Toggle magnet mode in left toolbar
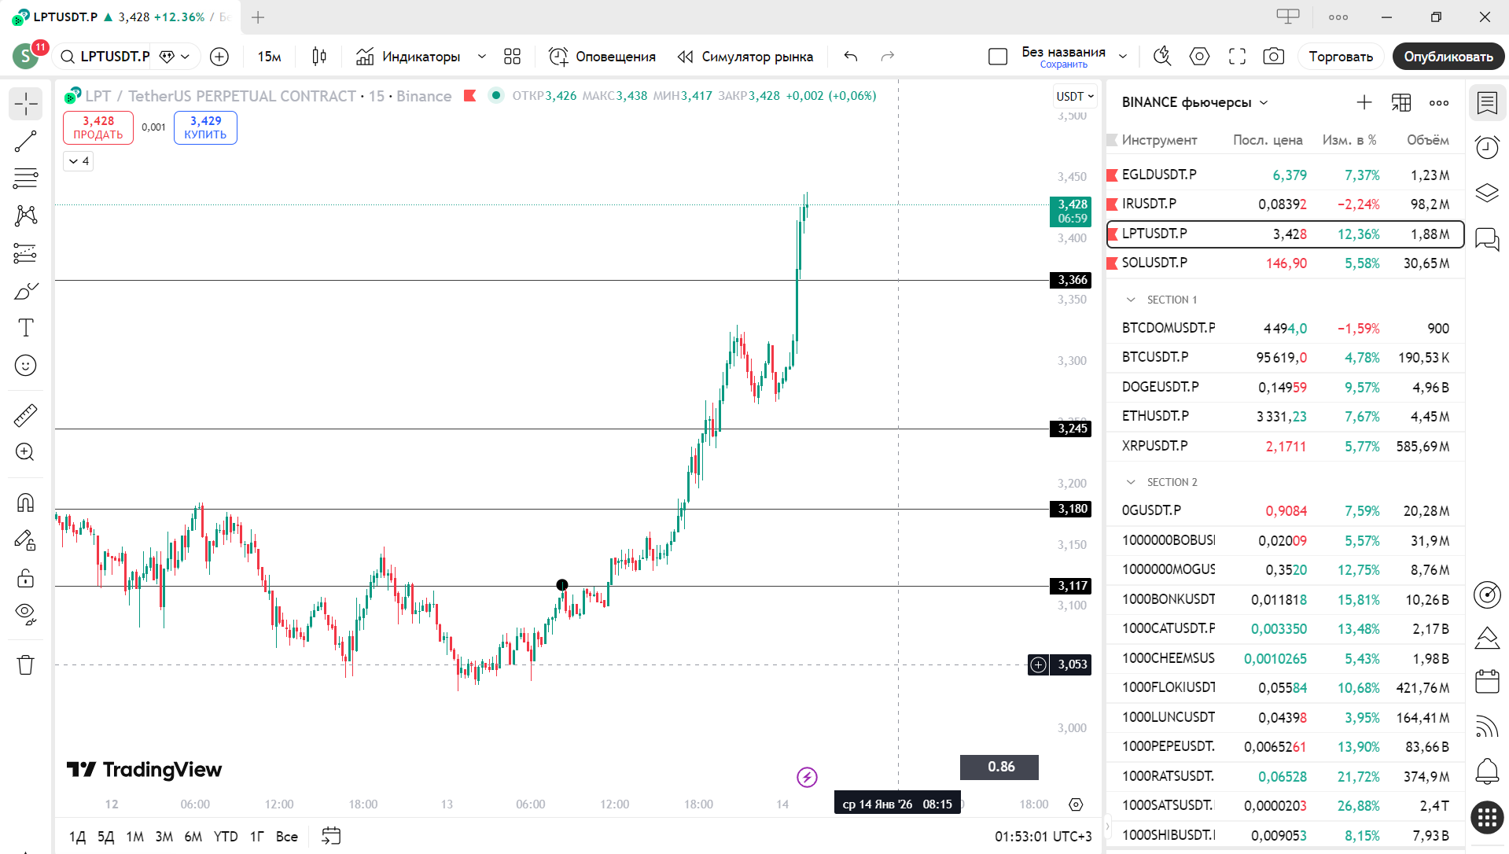Viewport: 1509px width, 854px height. pyautogui.click(x=25, y=502)
